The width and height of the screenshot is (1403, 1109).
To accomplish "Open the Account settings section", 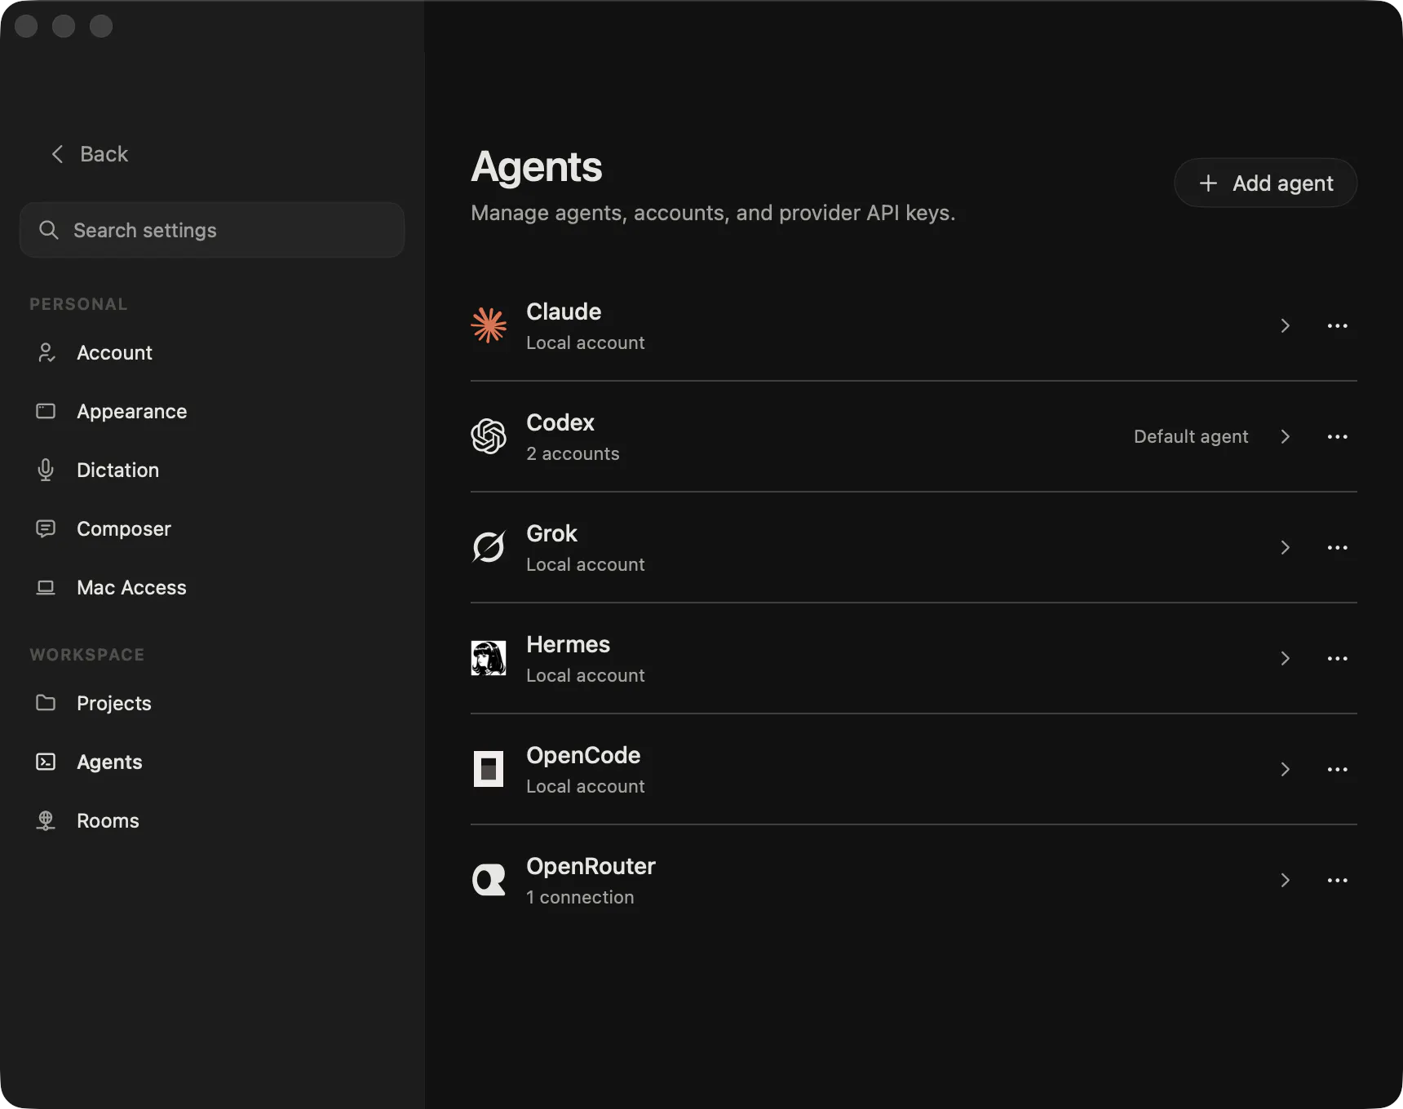I will (212, 352).
